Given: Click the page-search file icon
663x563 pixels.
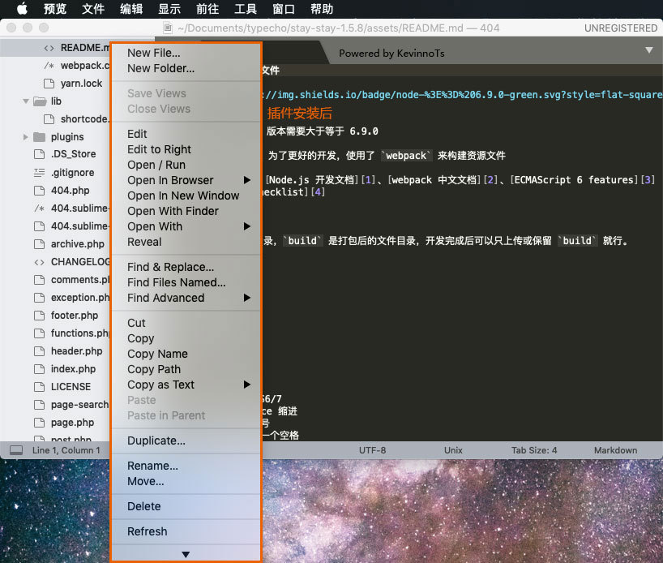Looking at the screenshot, I should (40, 405).
